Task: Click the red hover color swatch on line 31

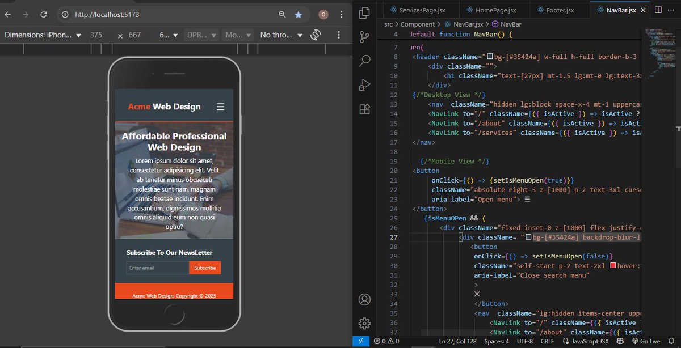Action: tap(613, 266)
